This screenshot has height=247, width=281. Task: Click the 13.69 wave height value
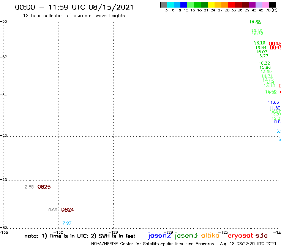[x=266, y=71]
